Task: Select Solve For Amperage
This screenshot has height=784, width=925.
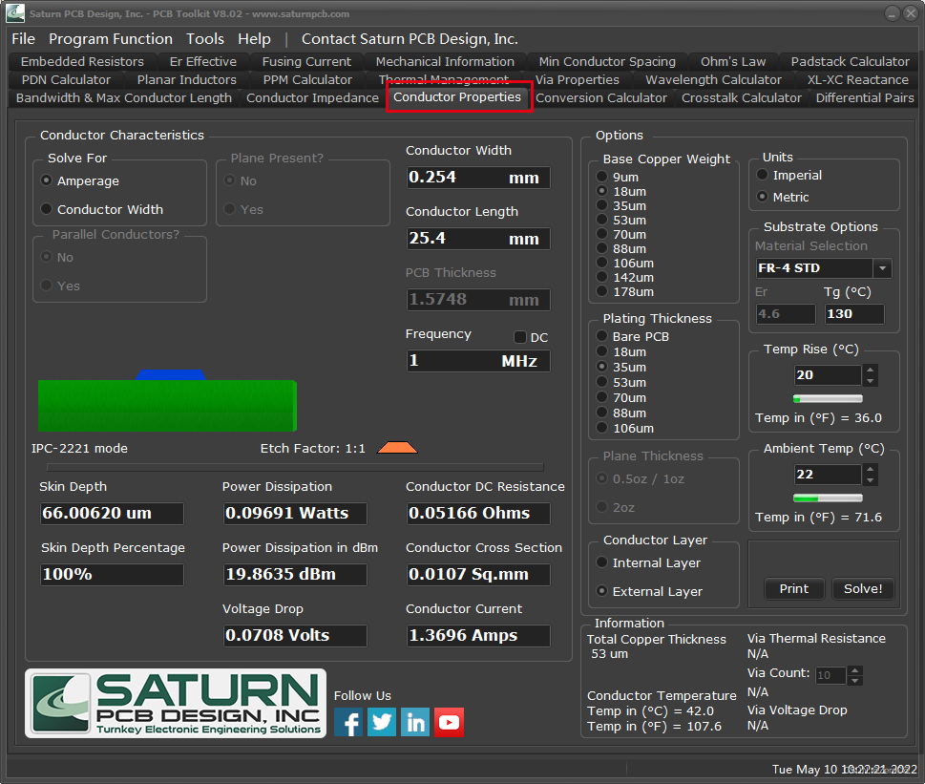Action: pyautogui.click(x=45, y=180)
